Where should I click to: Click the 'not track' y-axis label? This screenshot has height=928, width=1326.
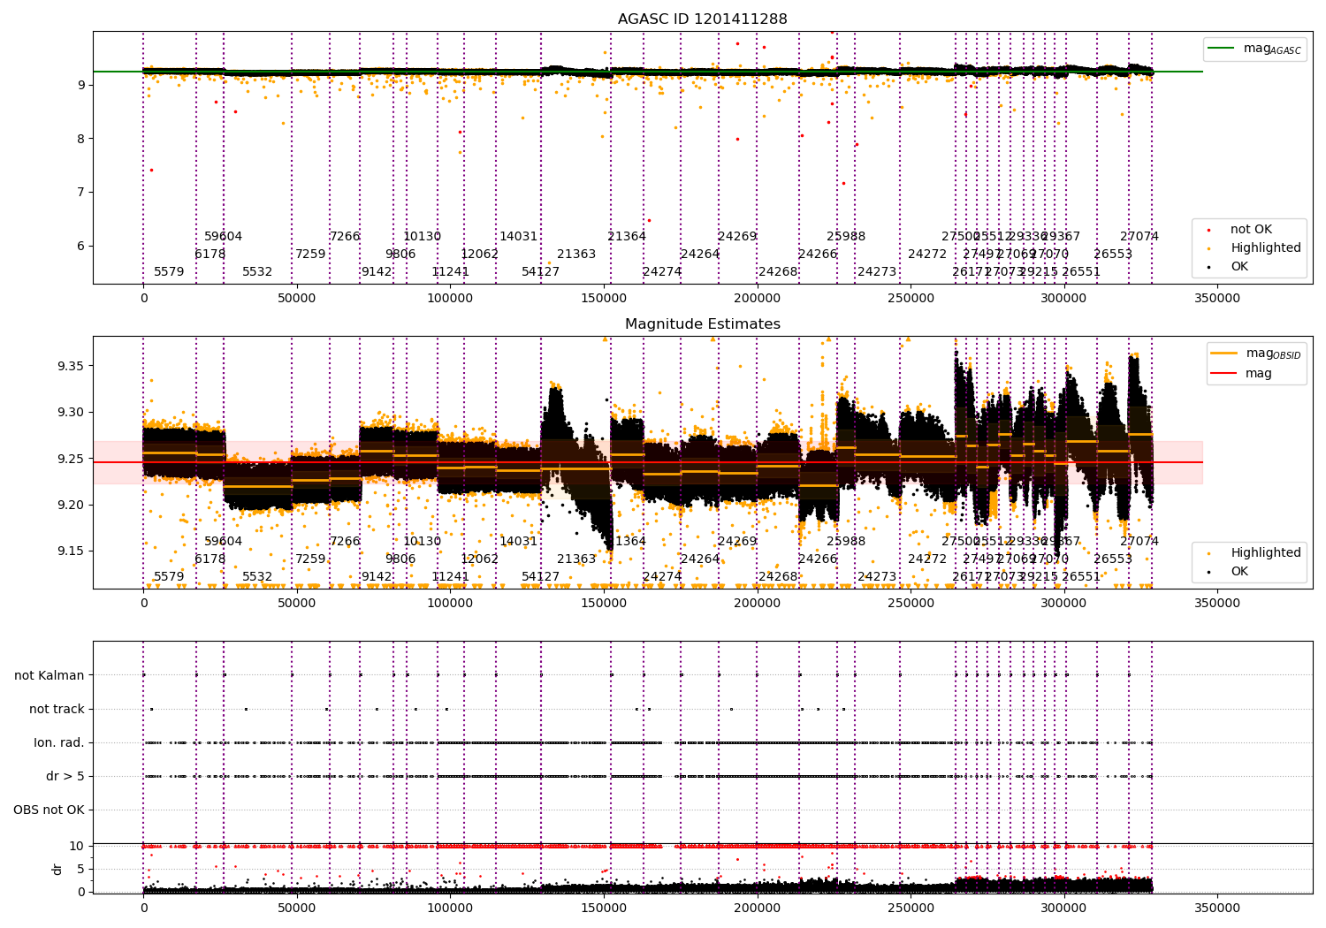[57, 710]
